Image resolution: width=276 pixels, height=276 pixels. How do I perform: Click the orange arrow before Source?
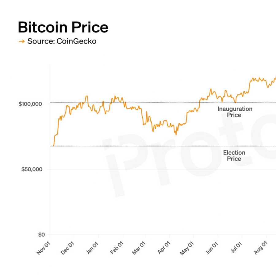point(21,41)
